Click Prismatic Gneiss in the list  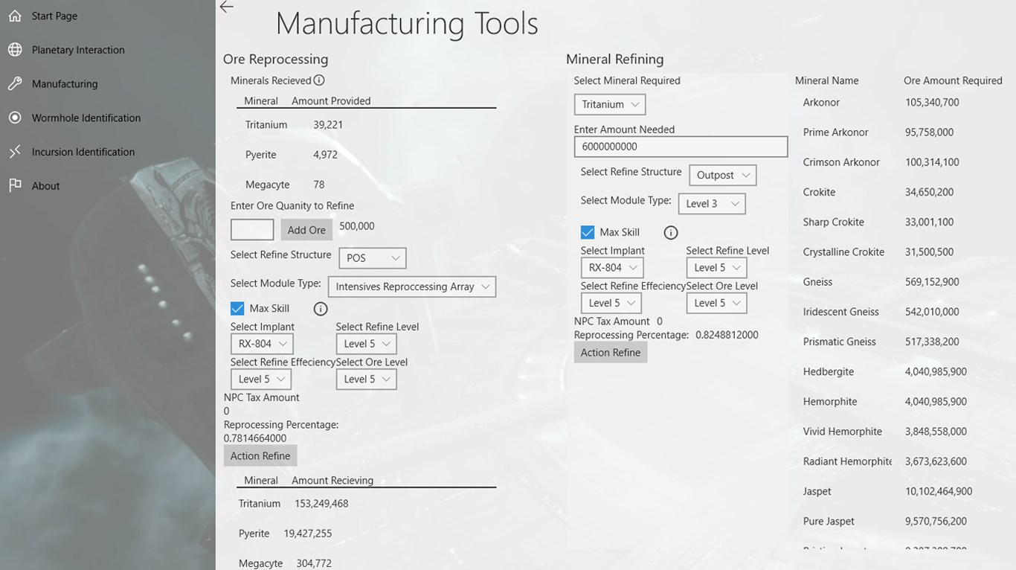click(840, 342)
